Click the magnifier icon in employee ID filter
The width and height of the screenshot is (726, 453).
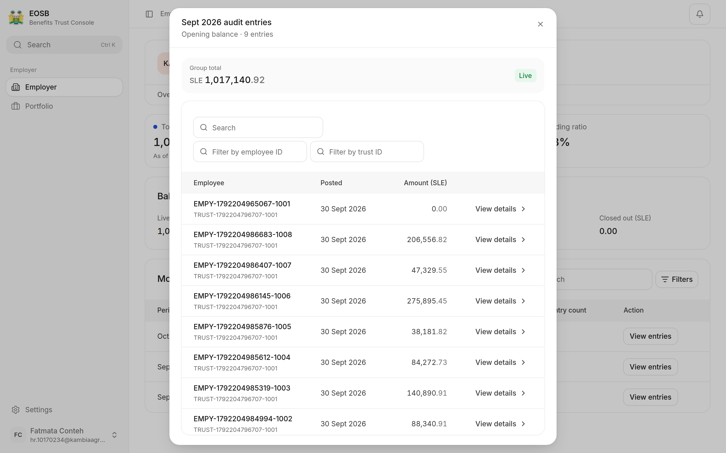point(204,152)
